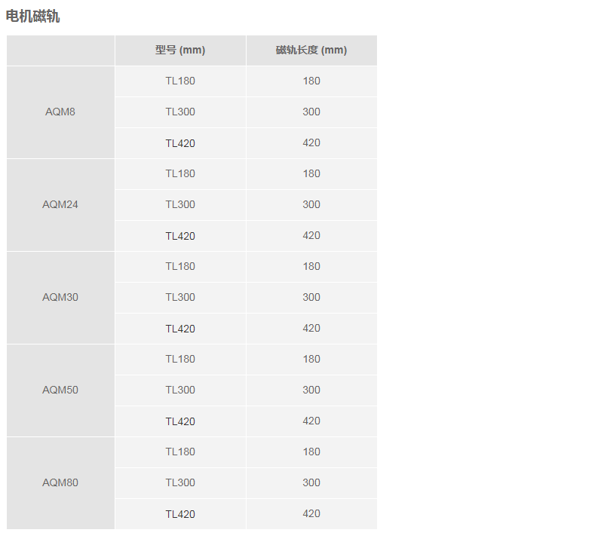
Task: Click the 300 length value for AQM8
Action: 311,112
